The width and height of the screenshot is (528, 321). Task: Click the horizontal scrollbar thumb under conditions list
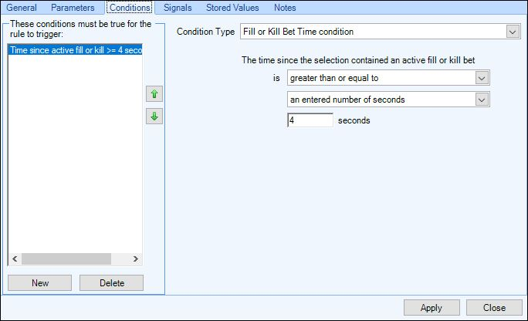point(66,258)
